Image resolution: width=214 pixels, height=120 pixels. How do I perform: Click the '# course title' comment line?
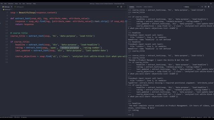click(x=19, y=33)
